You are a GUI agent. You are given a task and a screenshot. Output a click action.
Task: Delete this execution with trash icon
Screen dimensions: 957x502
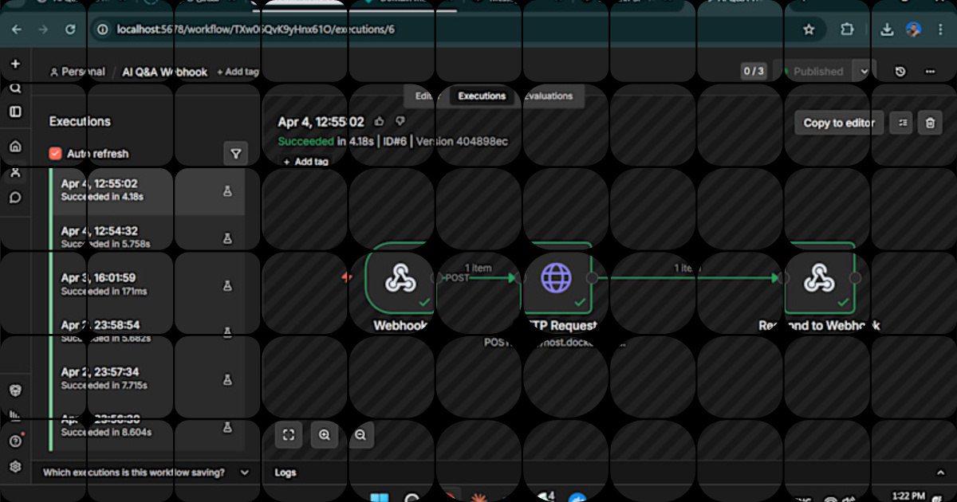[930, 123]
